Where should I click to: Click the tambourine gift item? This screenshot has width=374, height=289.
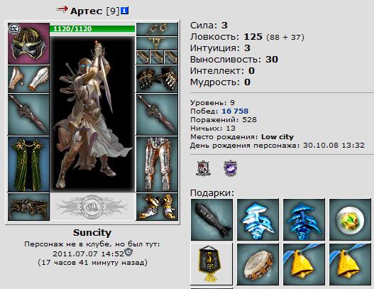[258, 264]
